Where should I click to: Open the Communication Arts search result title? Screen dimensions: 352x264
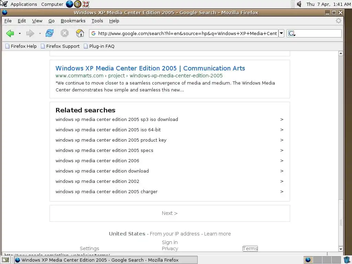point(150,68)
